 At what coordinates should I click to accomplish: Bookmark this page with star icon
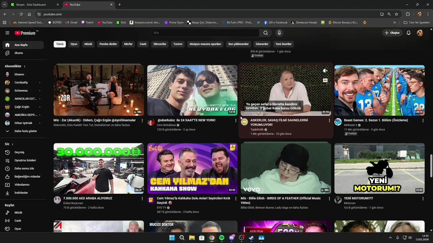pyautogui.click(x=396, y=14)
